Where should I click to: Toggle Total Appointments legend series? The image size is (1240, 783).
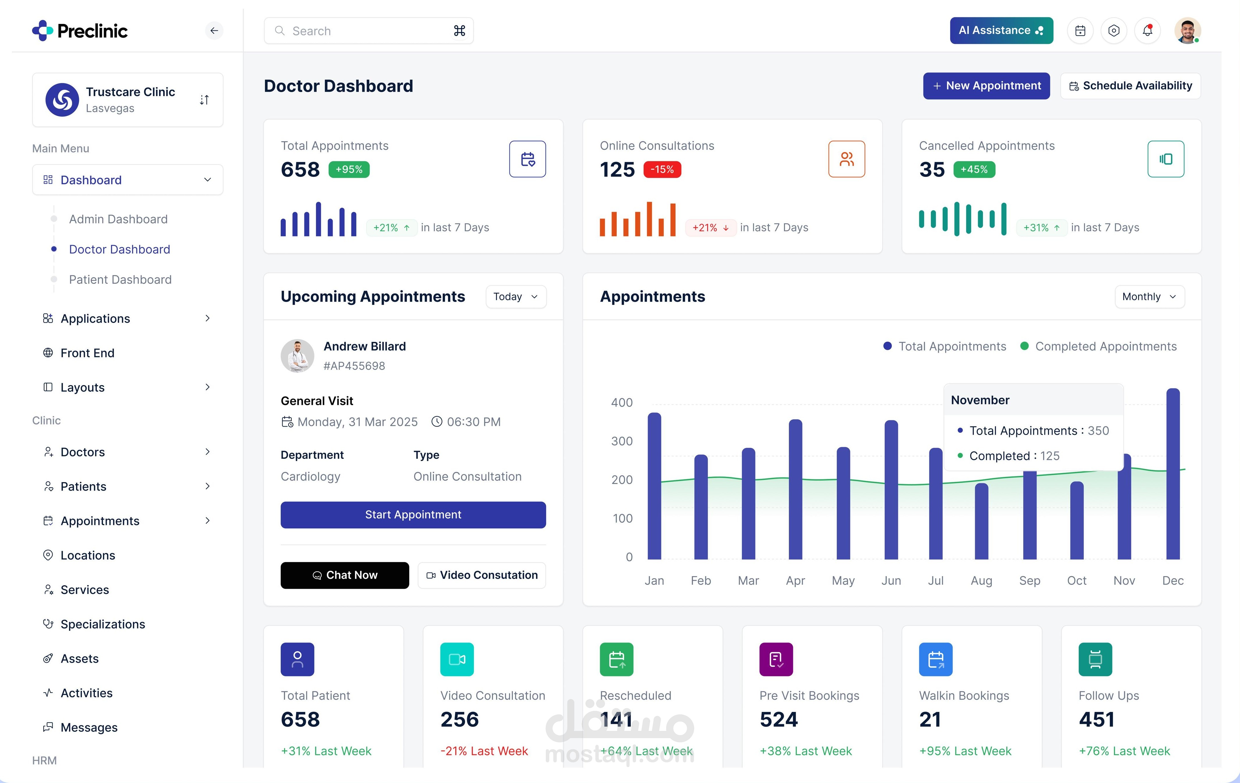pos(944,346)
